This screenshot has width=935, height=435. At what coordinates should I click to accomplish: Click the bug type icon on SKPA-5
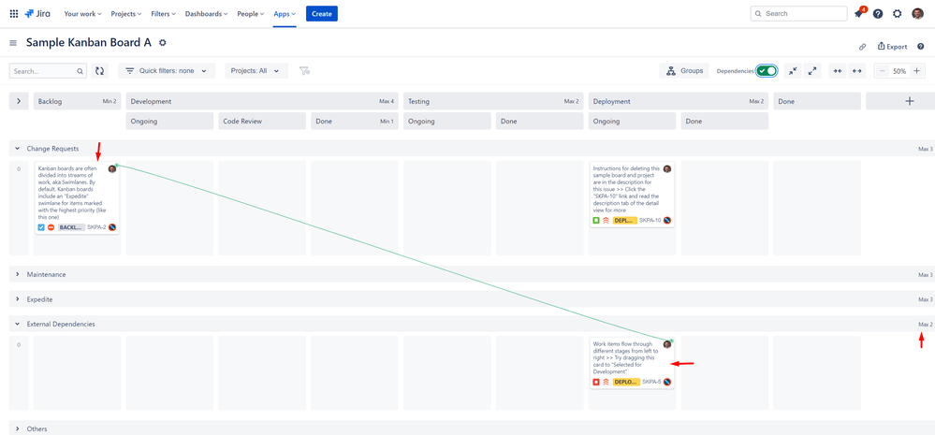(595, 382)
